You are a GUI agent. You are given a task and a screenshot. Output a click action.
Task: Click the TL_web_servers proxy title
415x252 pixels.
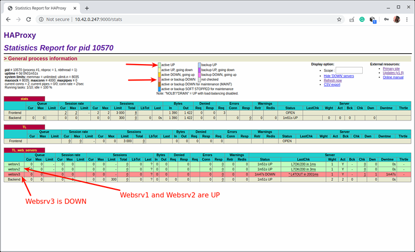(x=24, y=150)
